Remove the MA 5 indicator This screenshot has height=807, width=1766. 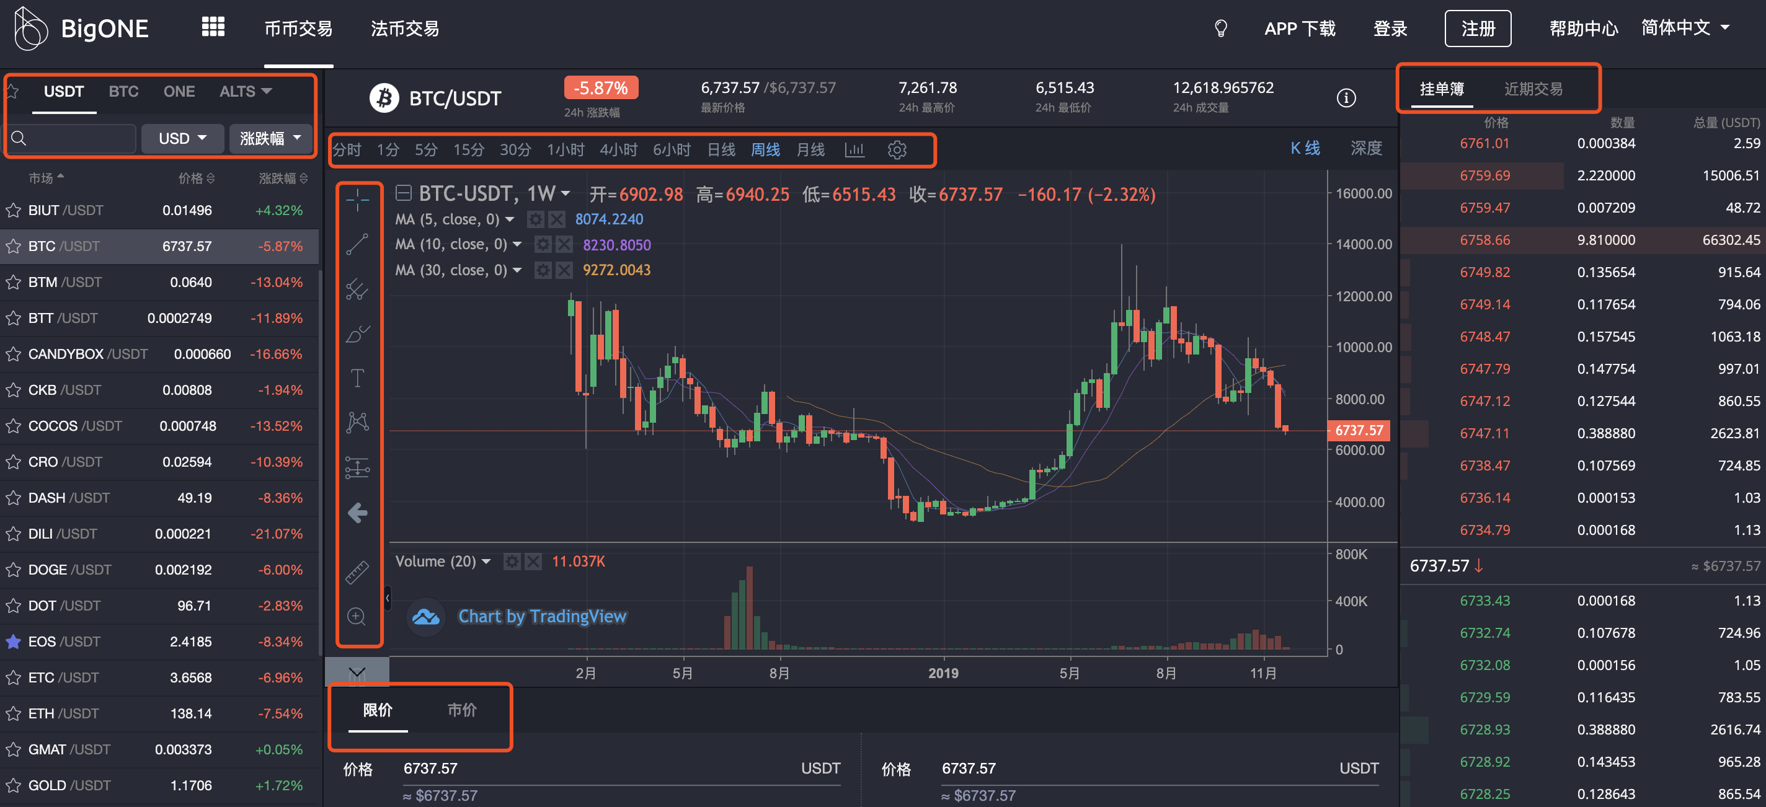(557, 219)
